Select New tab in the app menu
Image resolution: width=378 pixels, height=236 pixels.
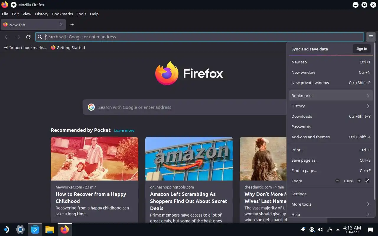click(331, 62)
